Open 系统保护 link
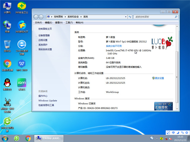The image size is (190, 142). tap(43, 45)
